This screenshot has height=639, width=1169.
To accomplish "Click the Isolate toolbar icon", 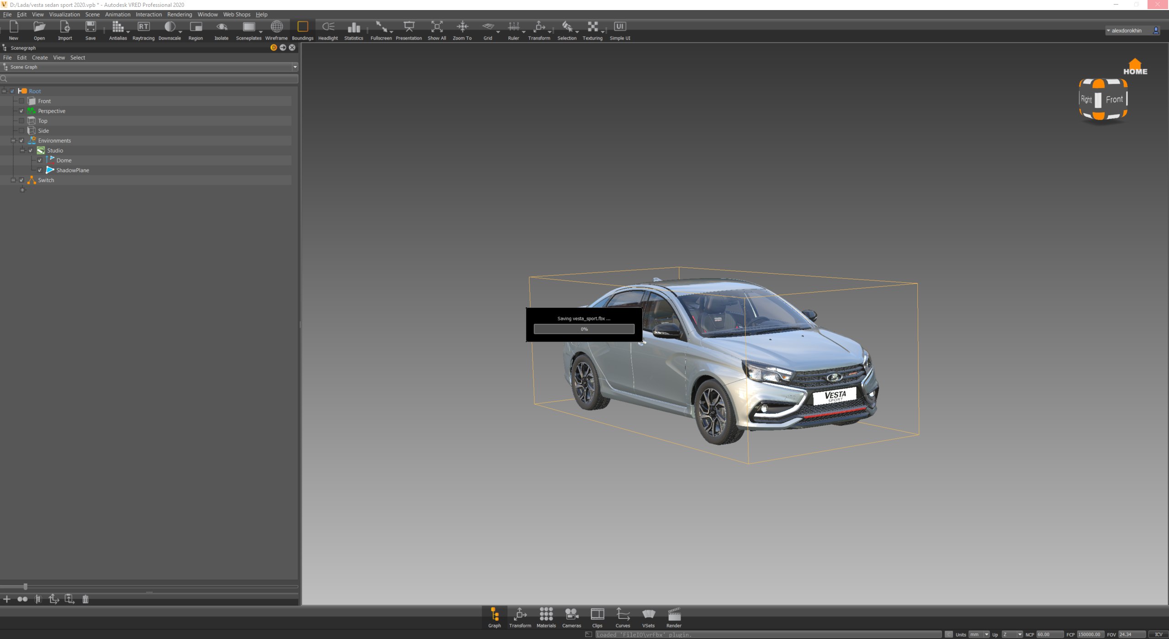I will [222, 26].
